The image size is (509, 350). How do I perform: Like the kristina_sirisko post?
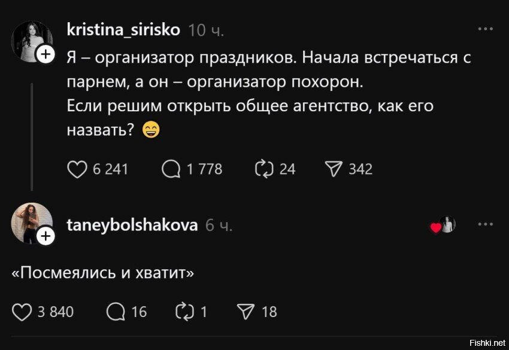tap(77, 169)
